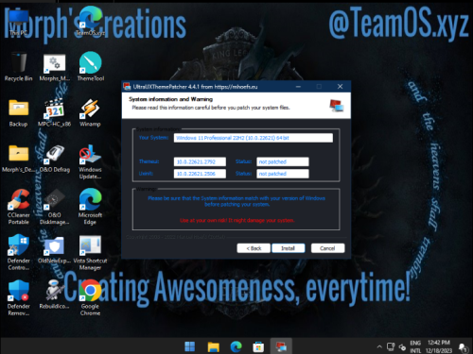Click the Uxinit status not patched field

(283, 174)
